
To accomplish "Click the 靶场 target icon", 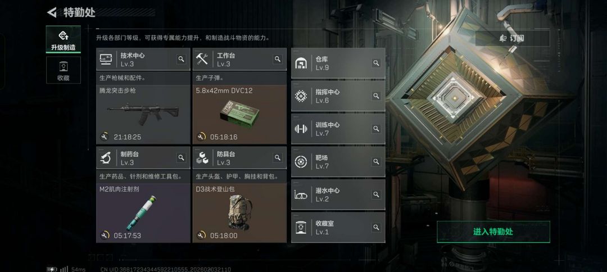I will (x=301, y=162).
